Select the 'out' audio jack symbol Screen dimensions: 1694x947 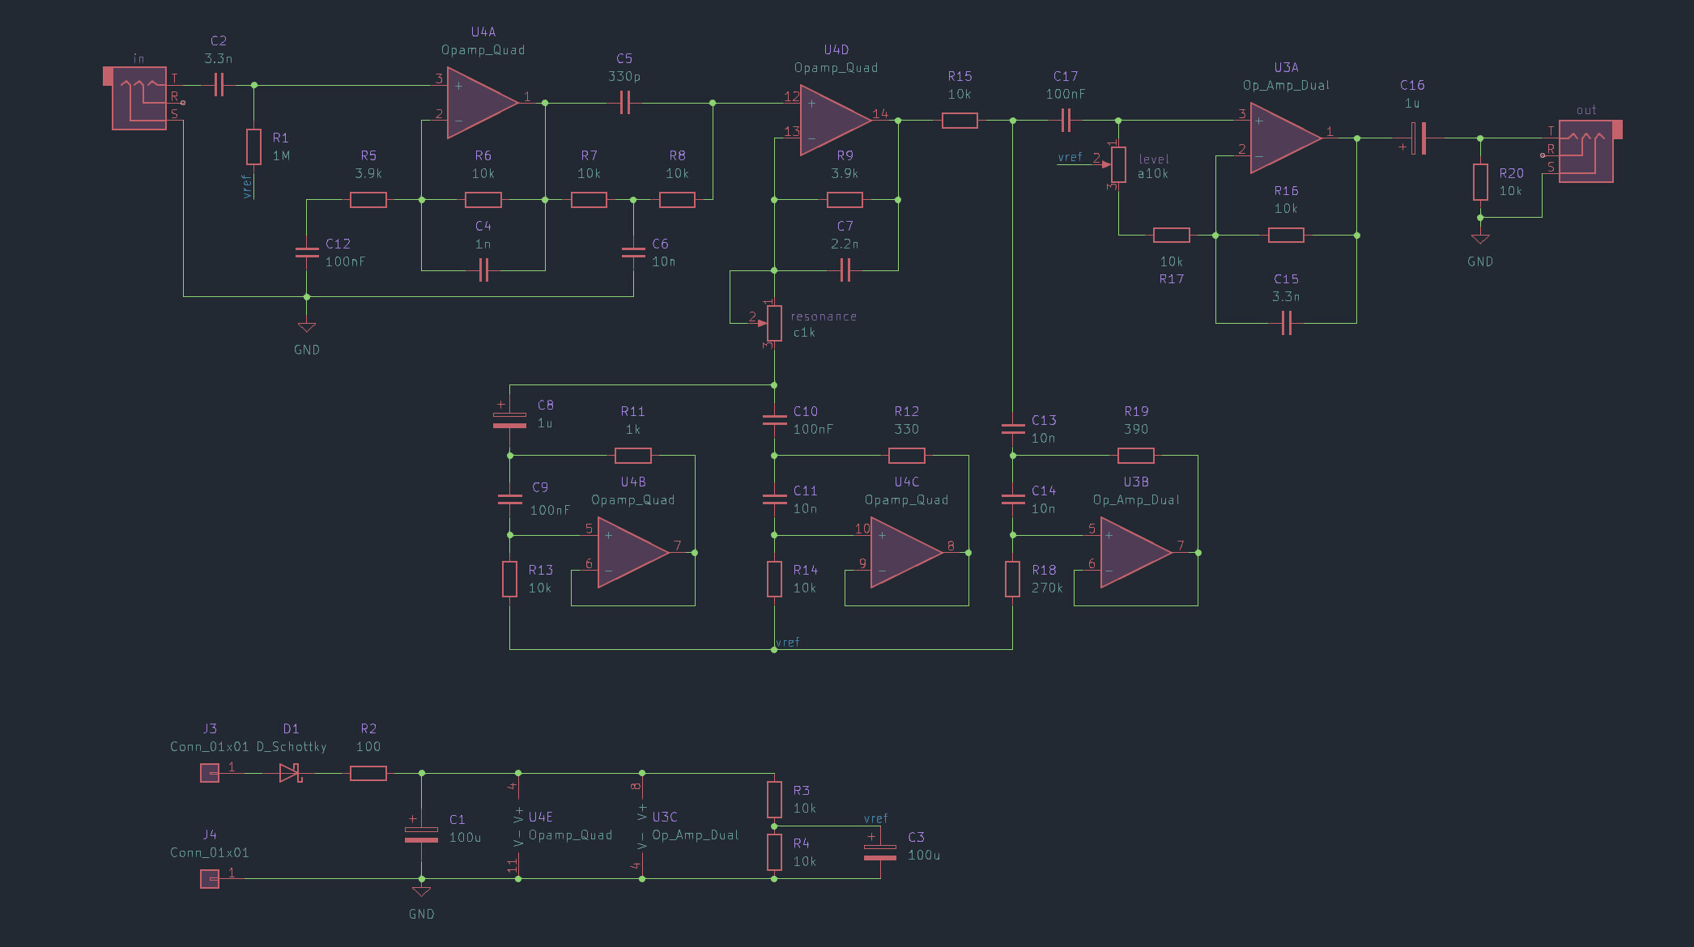coord(1585,151)
